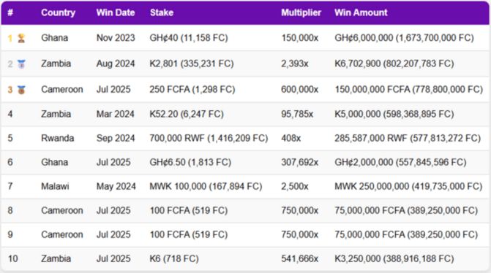Click the rank number 4 cell
The height and width of the screenshot is (273, 491).
tap(10, 114)
